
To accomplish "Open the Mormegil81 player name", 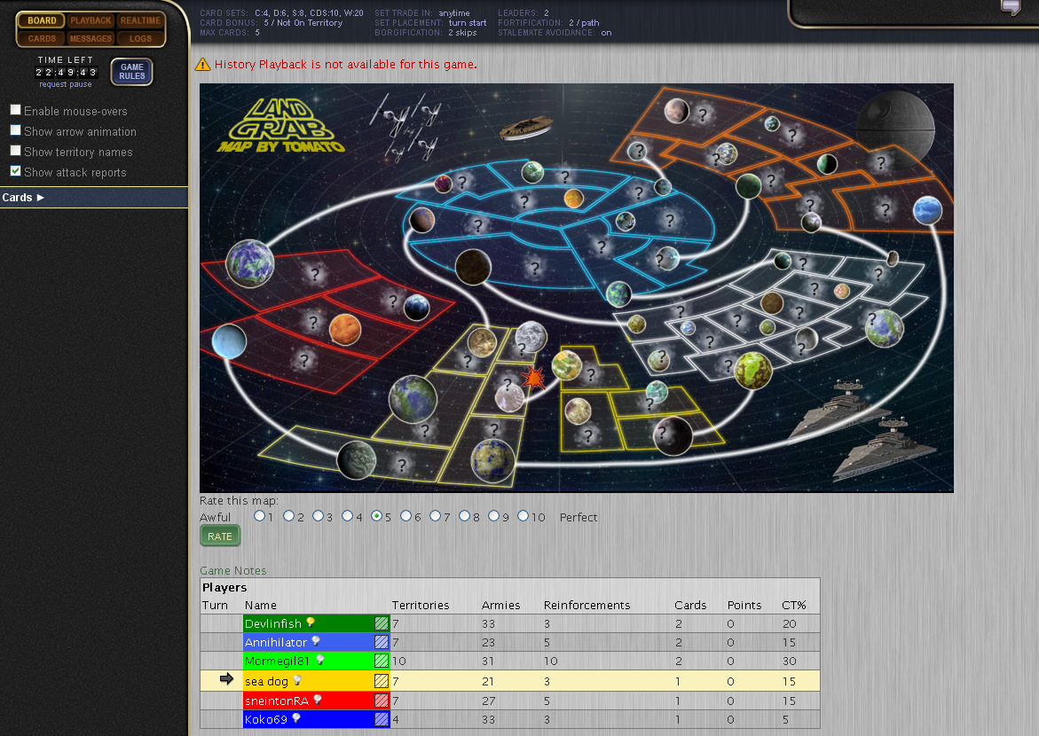I will click(277, 661).
